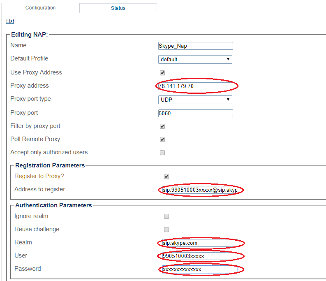Focus the User input field
Viewport: 326px width, 281px height.
tap(199, 256)
